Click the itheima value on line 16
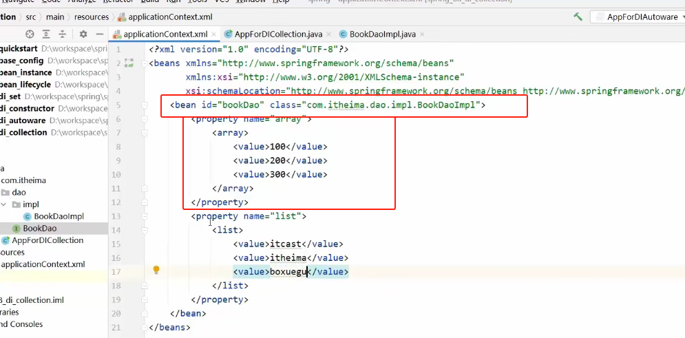This screenshot has height=338, width=685. click(288, 258)
